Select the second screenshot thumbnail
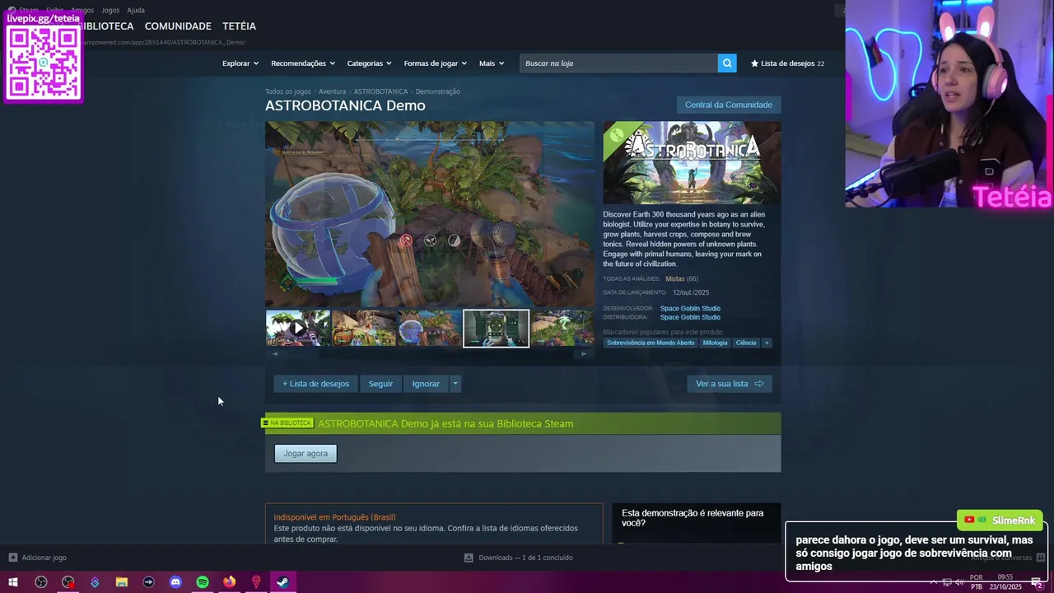The height and width of the screenshot is (593, 1054). (x=364, y=328)
